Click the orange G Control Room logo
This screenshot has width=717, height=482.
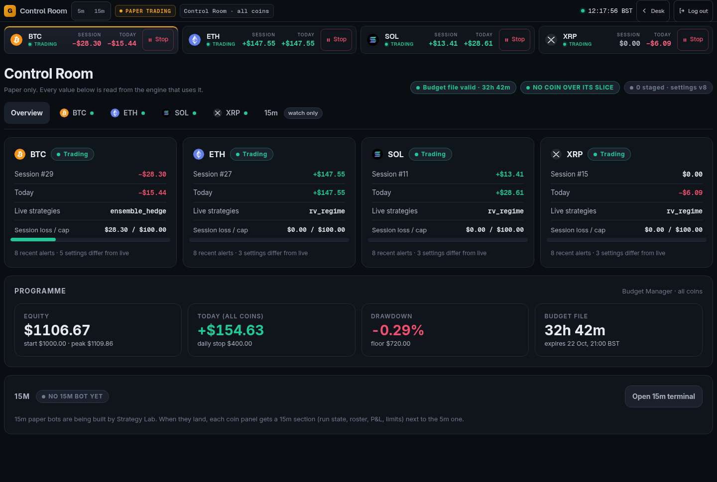(x=10, y=11)
